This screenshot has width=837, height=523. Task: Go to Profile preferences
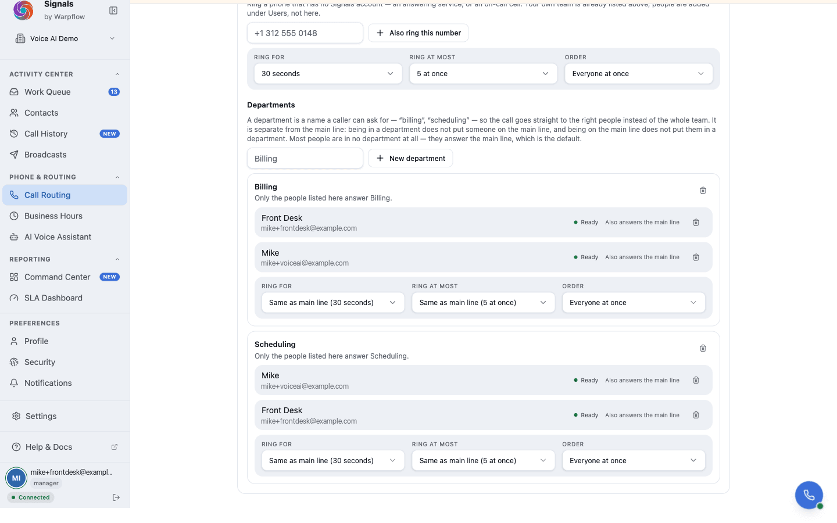tap(65, 341)
